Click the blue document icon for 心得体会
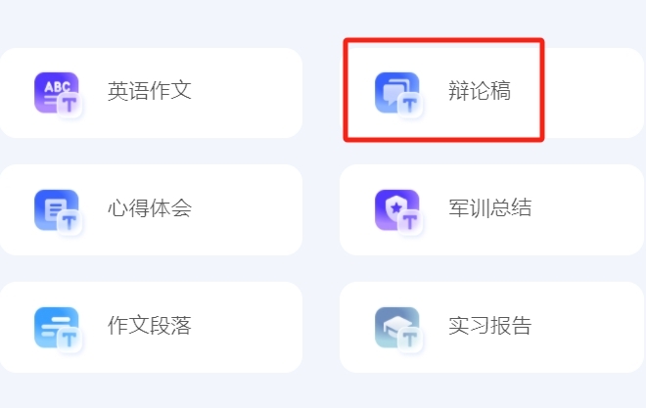 (x=57, y=210)
